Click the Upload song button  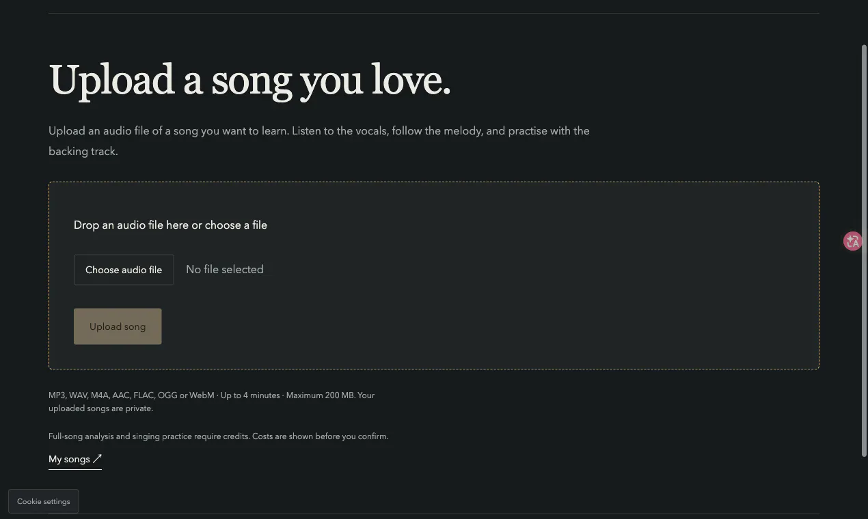(118, 326)
